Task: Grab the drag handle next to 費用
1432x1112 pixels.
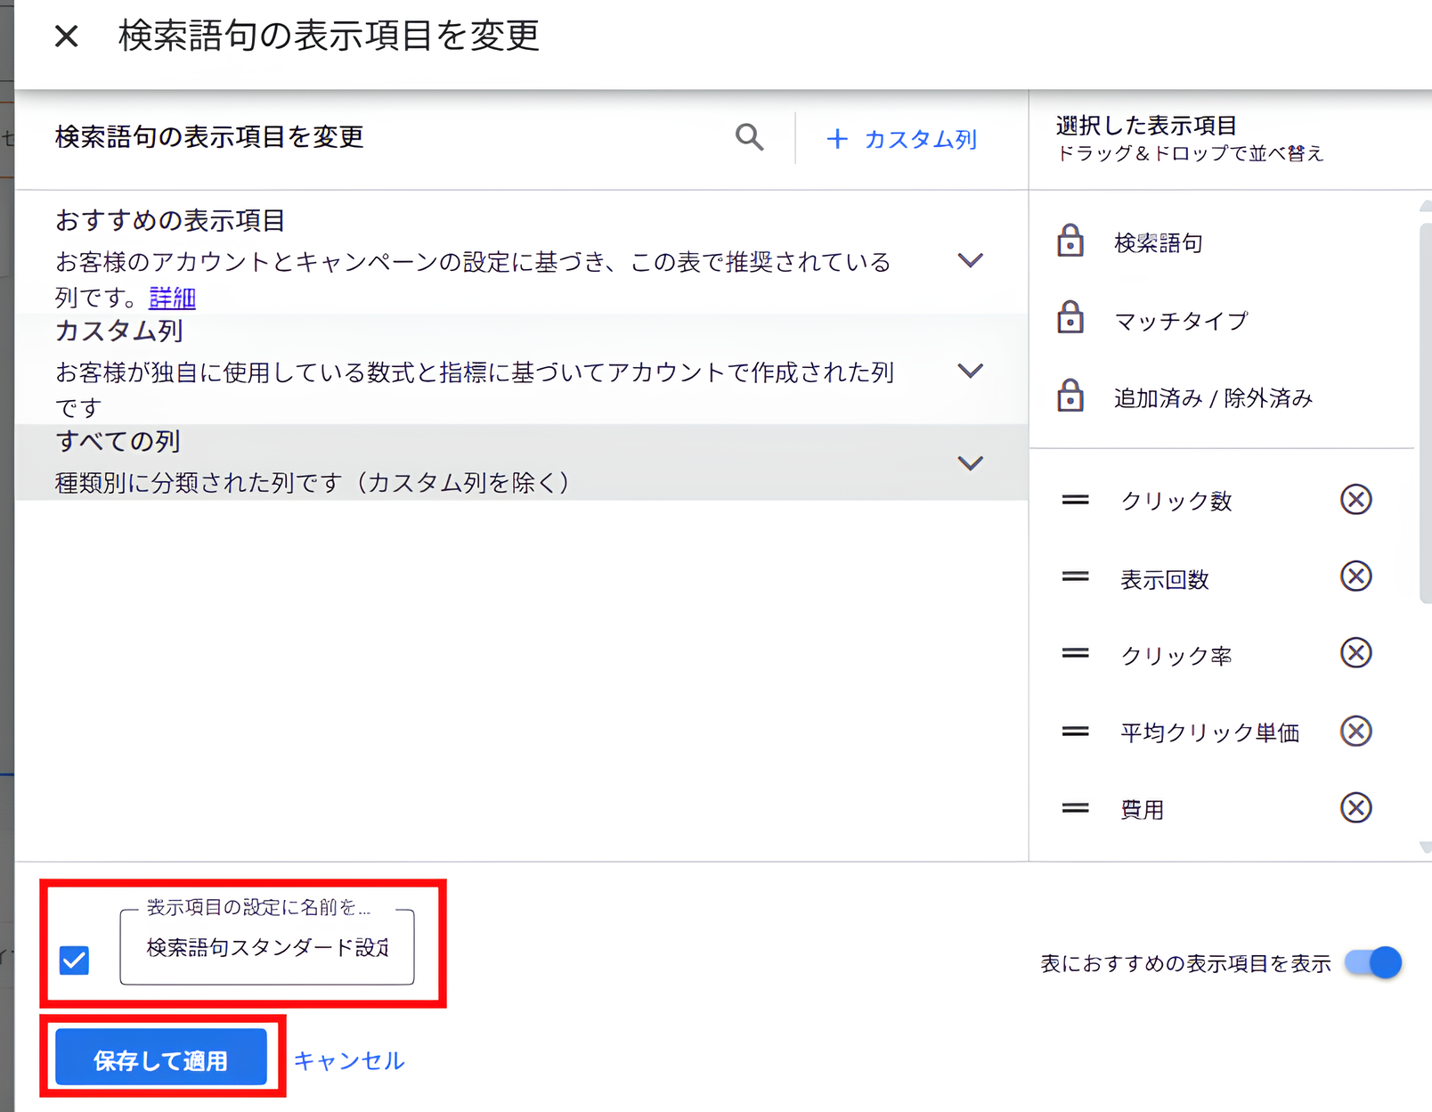Action: (x=1075, y=808)
